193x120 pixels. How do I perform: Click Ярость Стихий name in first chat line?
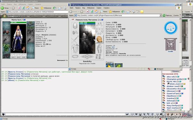pyautogui.click(x=15, y=72)
